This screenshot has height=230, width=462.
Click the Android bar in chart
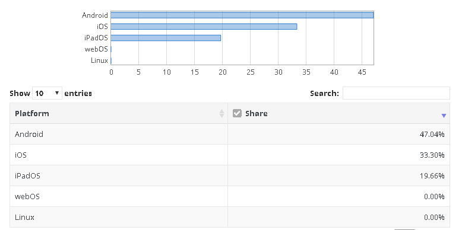tap(242, 15)
